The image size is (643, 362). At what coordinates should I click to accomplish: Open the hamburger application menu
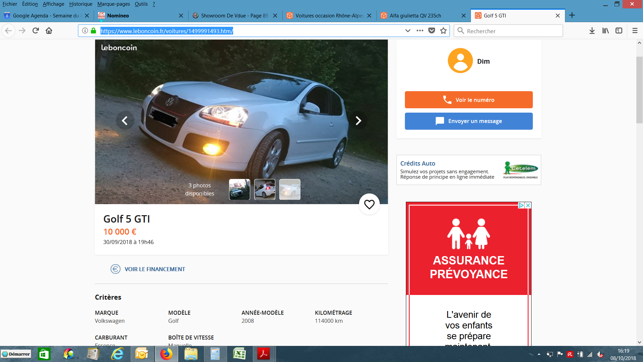pyautogui.click(x=635, y=31)
